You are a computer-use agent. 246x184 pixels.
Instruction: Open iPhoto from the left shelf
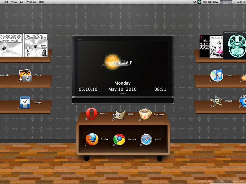click(x=25, y=75)
